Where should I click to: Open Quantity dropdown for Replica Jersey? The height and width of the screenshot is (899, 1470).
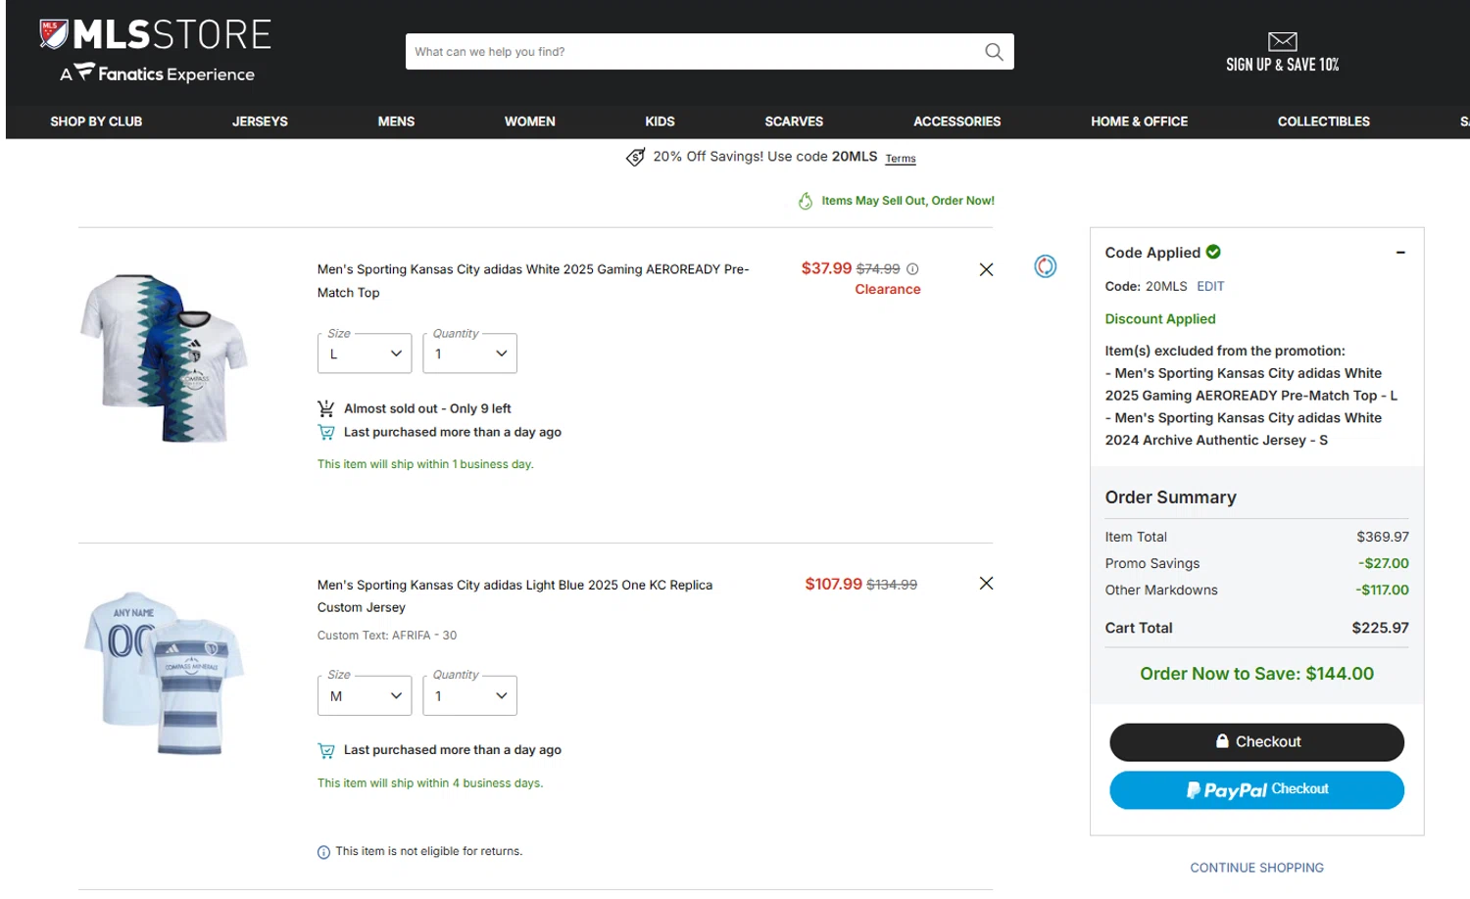tap(469, 696)
